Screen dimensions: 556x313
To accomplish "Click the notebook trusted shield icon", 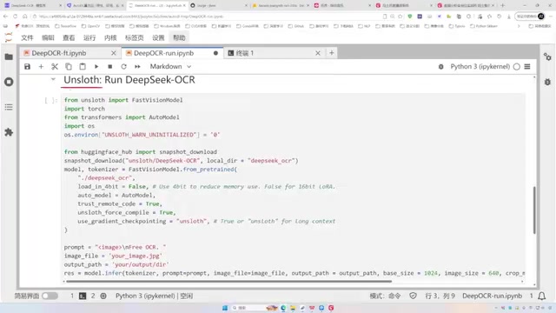I will (x=413, y=296).
